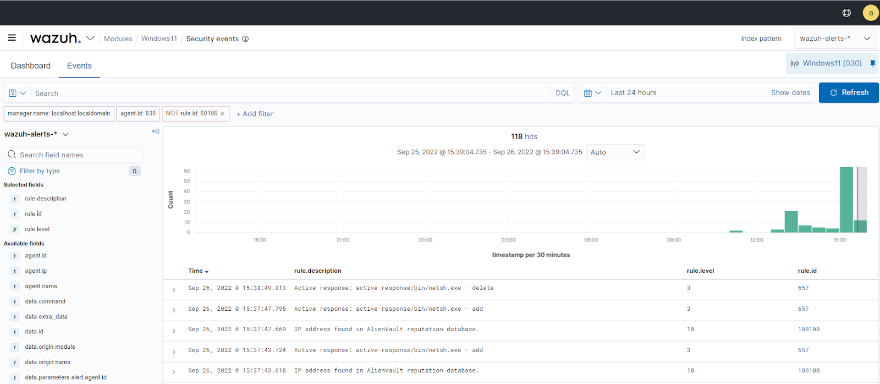Open the hamburger navigation menu
The image size is (880, 384).
[12, 38]
